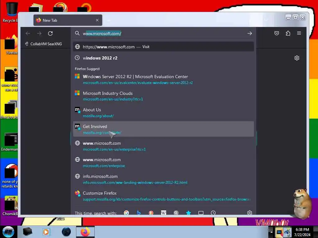
Task: Click the 'This time, search with:' label
Action: (96, 213)
